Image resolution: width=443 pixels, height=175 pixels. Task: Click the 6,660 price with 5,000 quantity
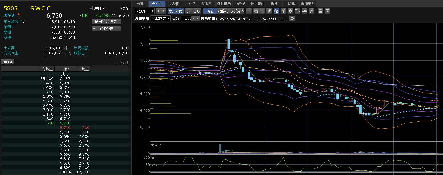65,150
